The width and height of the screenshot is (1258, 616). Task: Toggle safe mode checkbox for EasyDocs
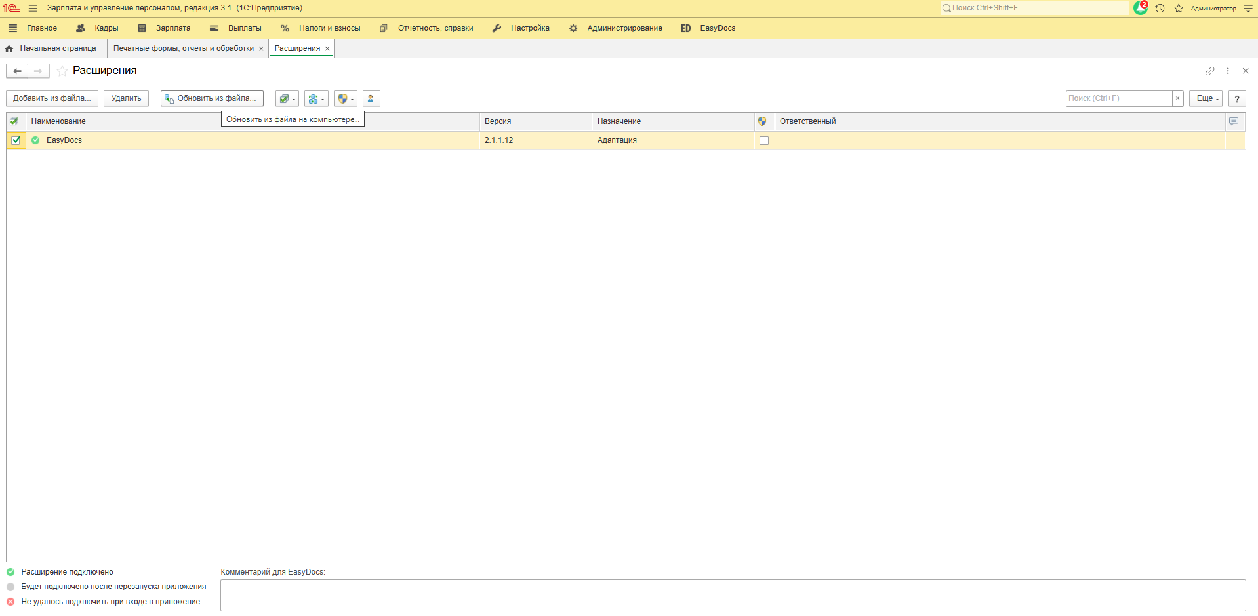point(763,140)
